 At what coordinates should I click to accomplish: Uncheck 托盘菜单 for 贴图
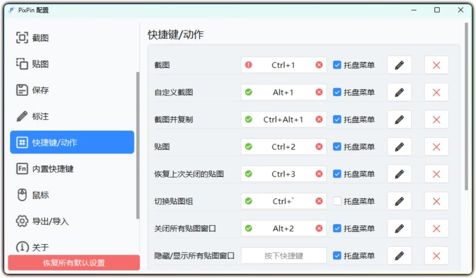(x=337, y=146)
